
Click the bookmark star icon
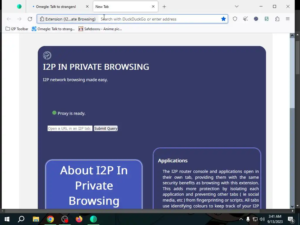(224, 19)
